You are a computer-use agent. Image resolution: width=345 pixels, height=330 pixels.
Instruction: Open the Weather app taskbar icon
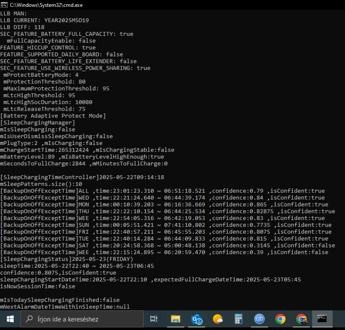[218, 319]
